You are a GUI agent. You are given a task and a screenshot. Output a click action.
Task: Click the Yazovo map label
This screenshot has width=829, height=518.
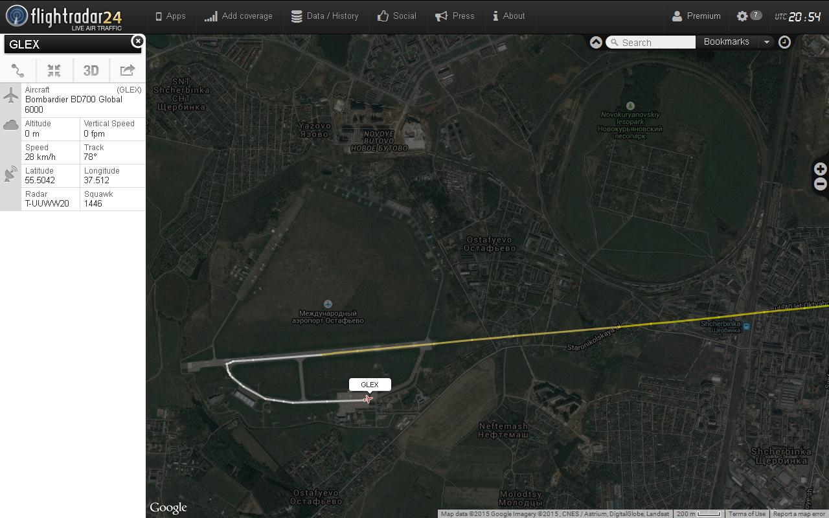(314, 129)
